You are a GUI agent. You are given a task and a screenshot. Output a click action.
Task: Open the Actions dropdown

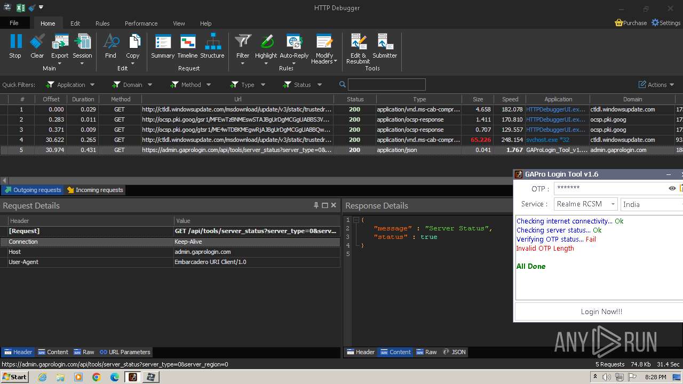[656, 84]
